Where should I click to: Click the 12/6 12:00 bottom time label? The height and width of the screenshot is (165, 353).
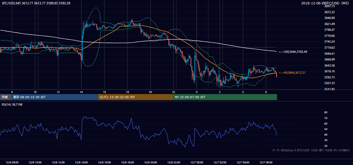[x=58, y=162]
